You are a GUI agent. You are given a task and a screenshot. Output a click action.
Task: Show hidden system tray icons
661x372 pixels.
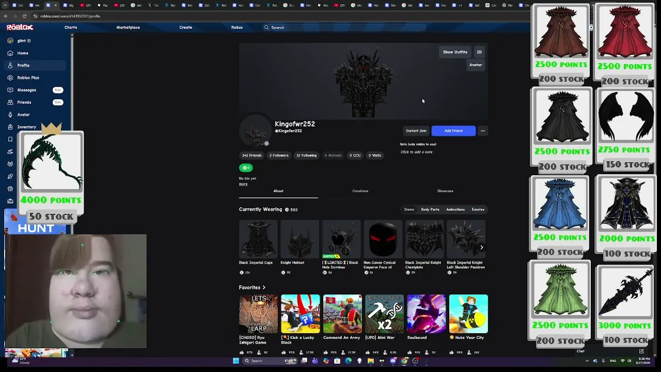[587, 361]
